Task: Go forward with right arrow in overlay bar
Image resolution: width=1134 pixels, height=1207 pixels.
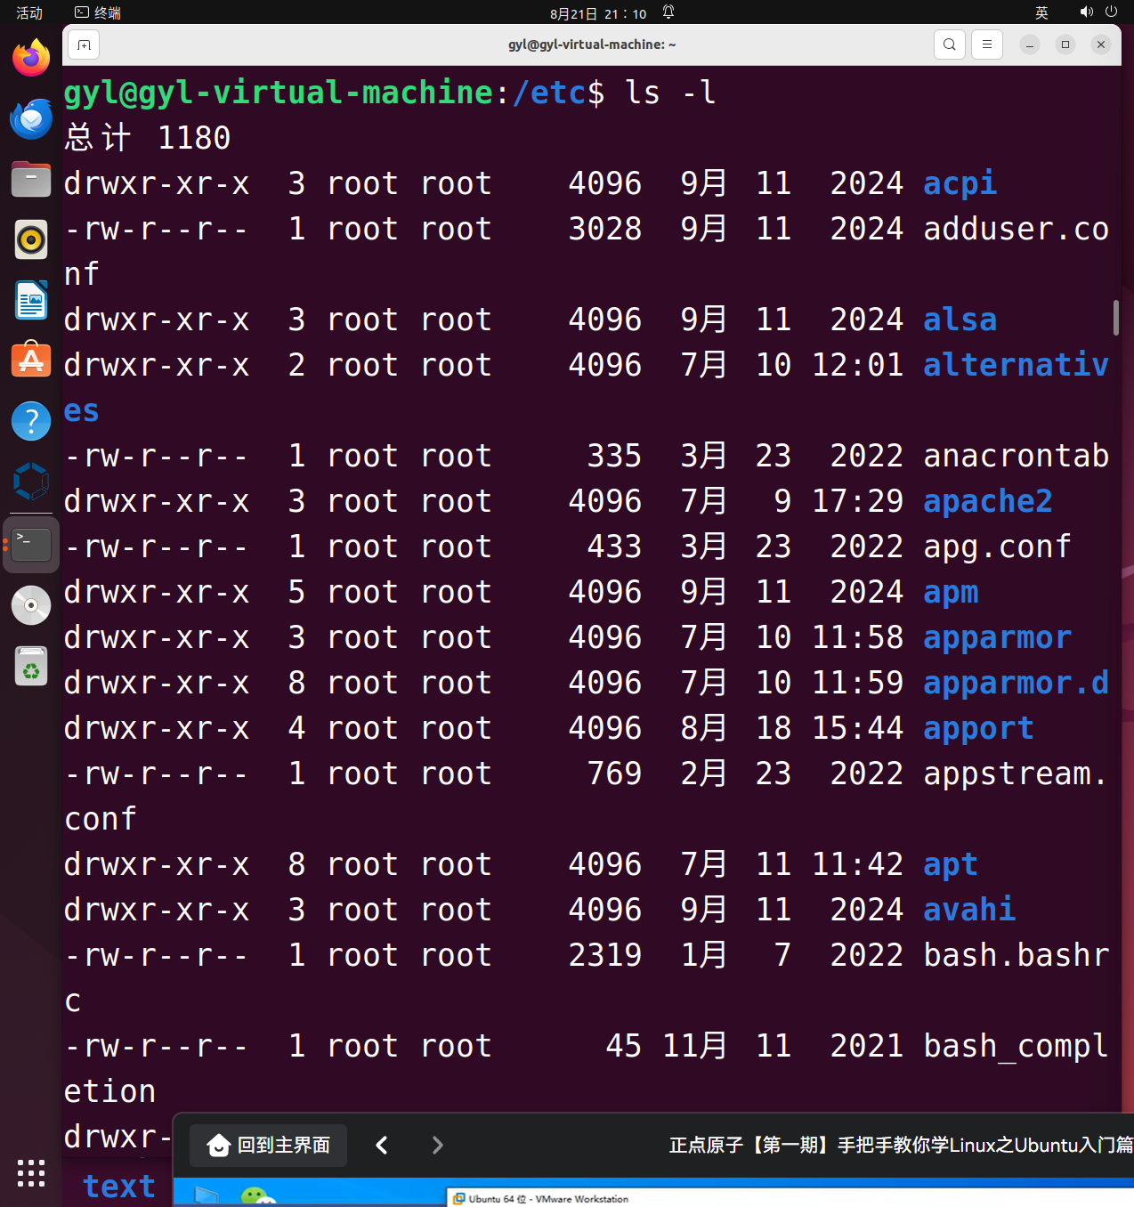Action: click(437, 1145)
